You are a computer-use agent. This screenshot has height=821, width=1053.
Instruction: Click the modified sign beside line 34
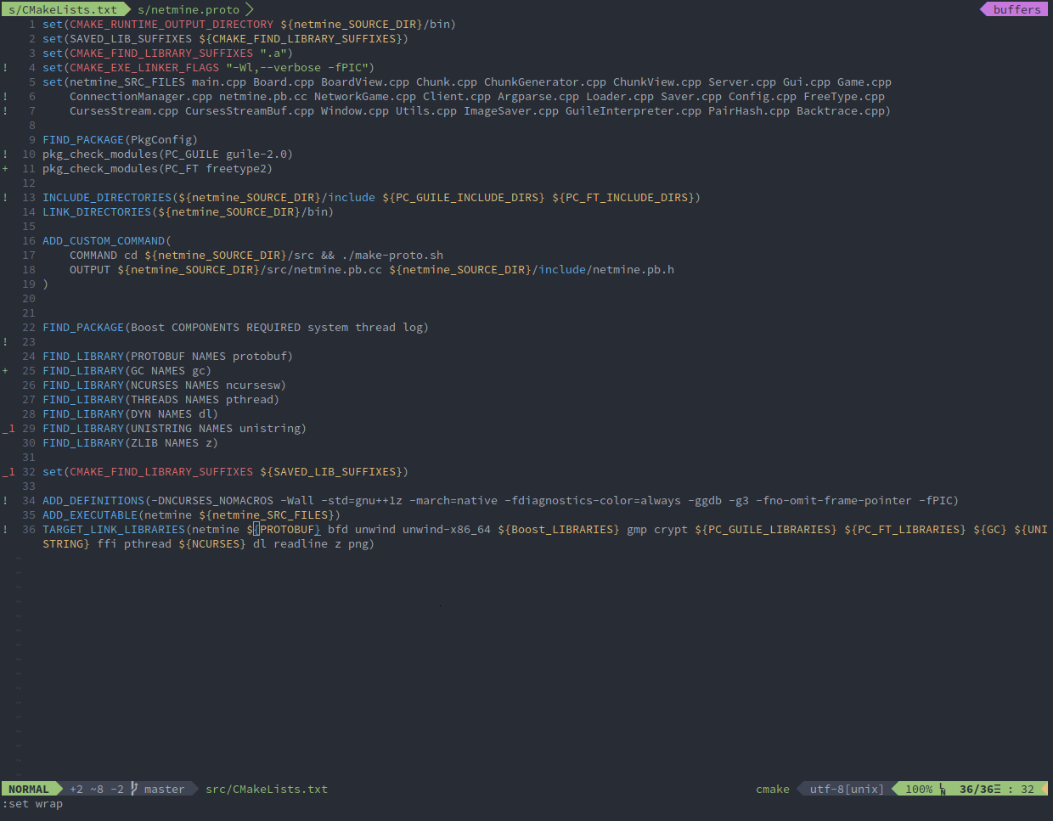(x=6, y=501)
